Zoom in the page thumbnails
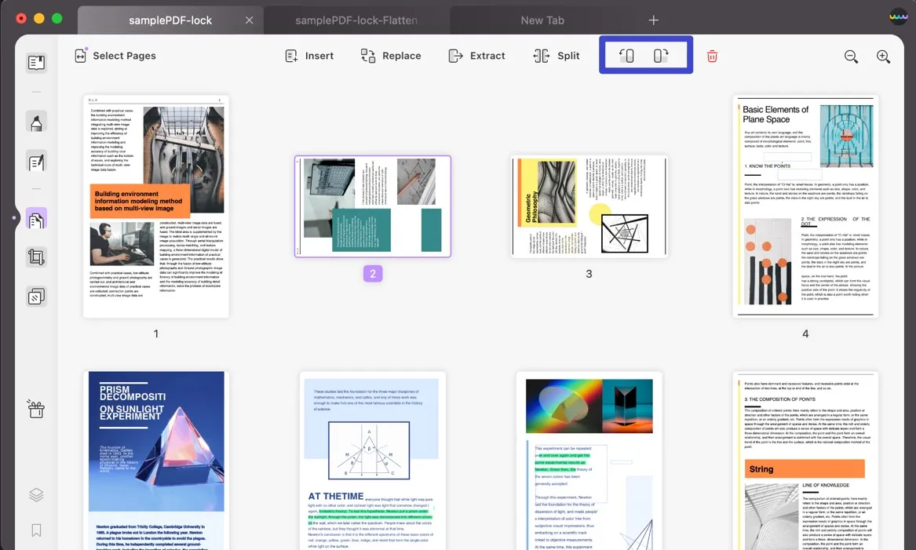 883,56
